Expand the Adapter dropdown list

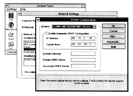click(x=94, y=27)
